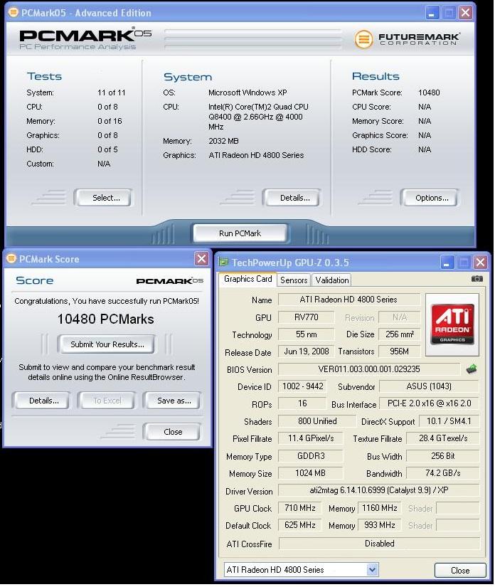Click the Texture Fillrate 28.4 GTexel/s field
The height and width of the screenshot is (587, 495).
pyautogui.click(x=443, y=439)
